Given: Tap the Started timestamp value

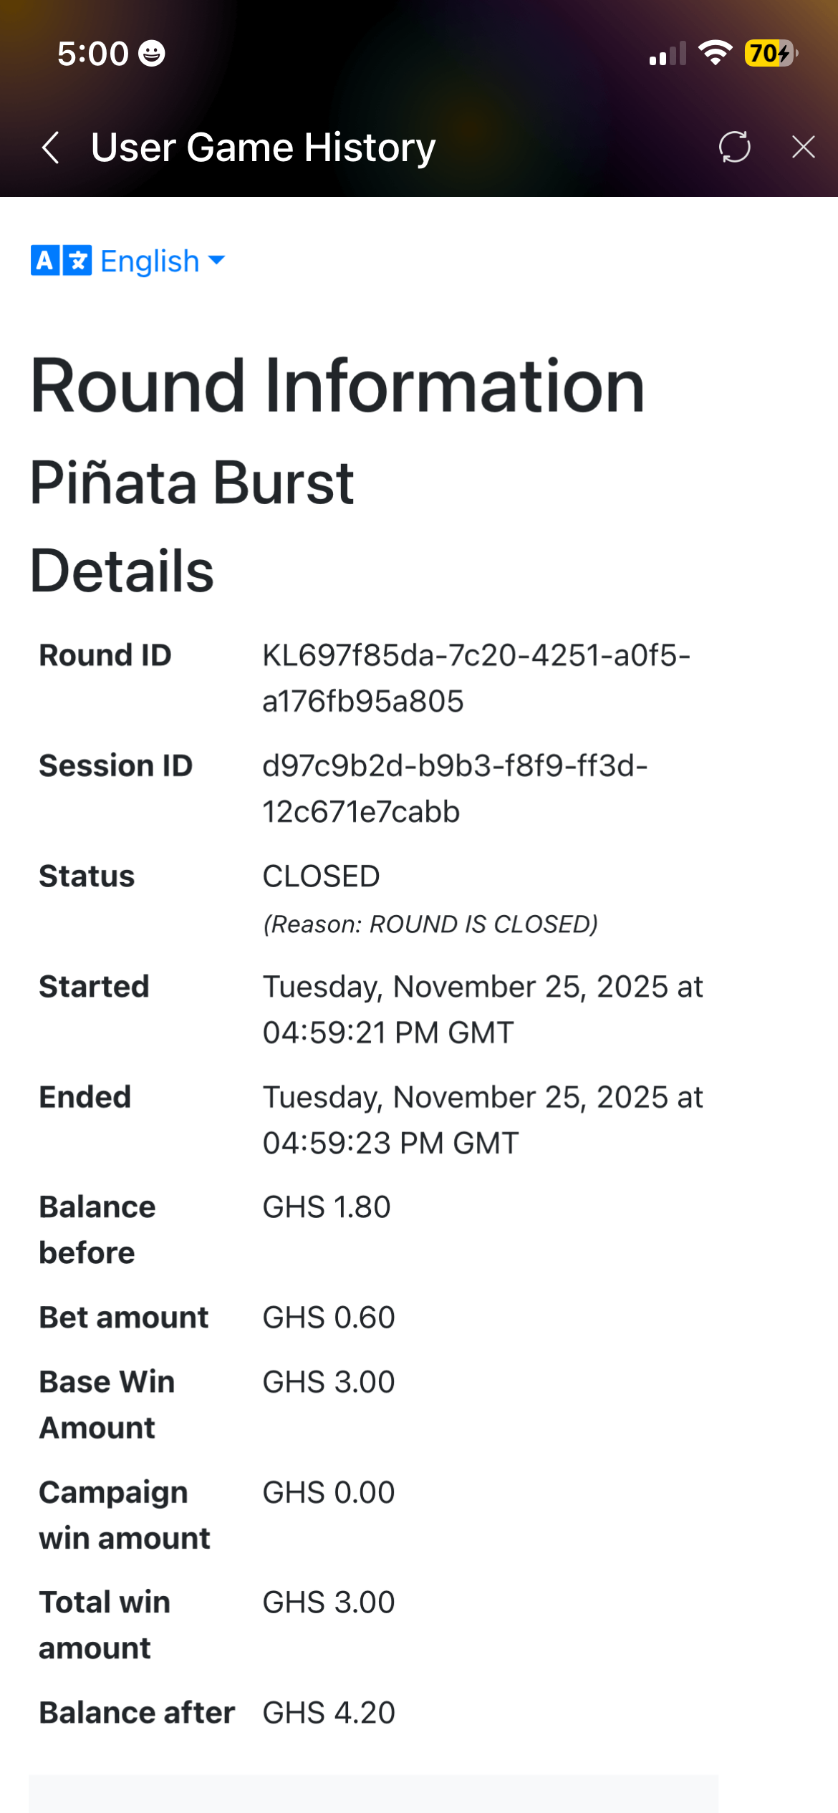Looking at the screenshot, I should [x=482, y=1010].
